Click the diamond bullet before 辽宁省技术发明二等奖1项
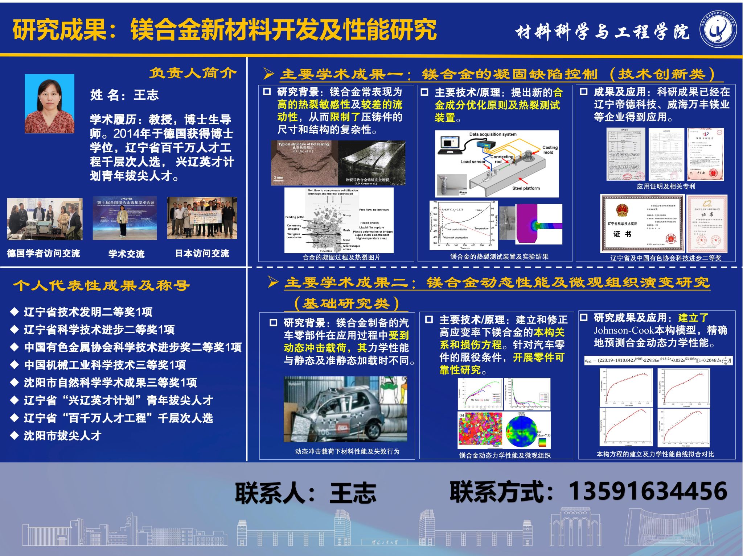Viewport: 743px width, 556px height. tap(15, 312)
